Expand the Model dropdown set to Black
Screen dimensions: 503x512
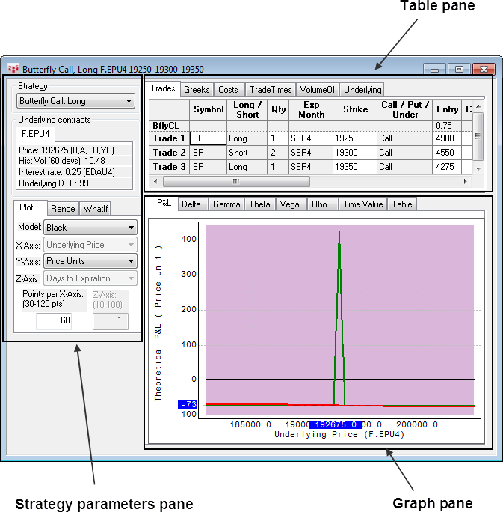(90, 227)
